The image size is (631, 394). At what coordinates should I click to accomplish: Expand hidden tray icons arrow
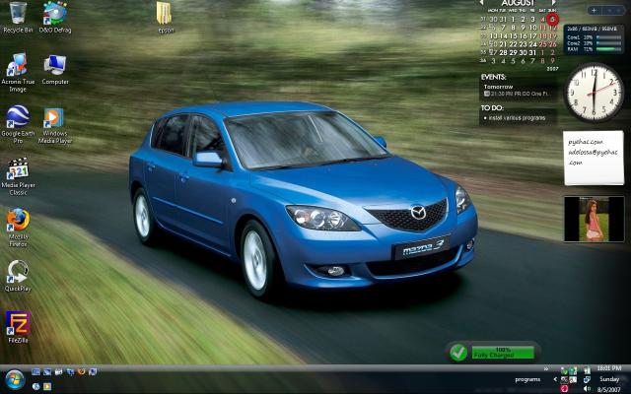[x=555, y=379]
